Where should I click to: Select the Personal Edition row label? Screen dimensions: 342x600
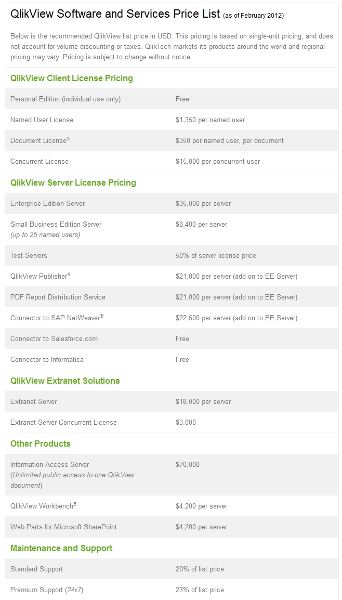coord(65,99)
